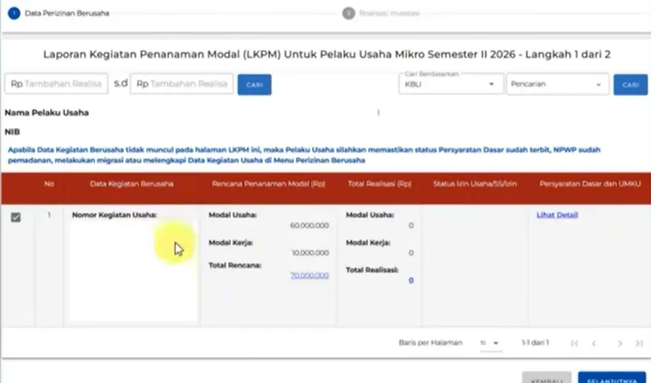Click the Modal Usaha value 60.000.000

[x=310, y=225]
